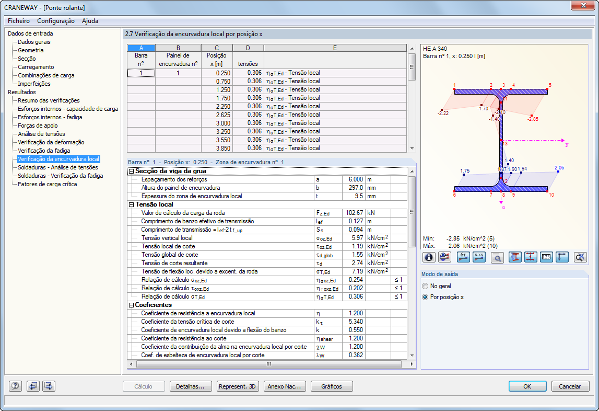
Task: Collapse the 'Coeficientes' group
Action: click(131, 305)
